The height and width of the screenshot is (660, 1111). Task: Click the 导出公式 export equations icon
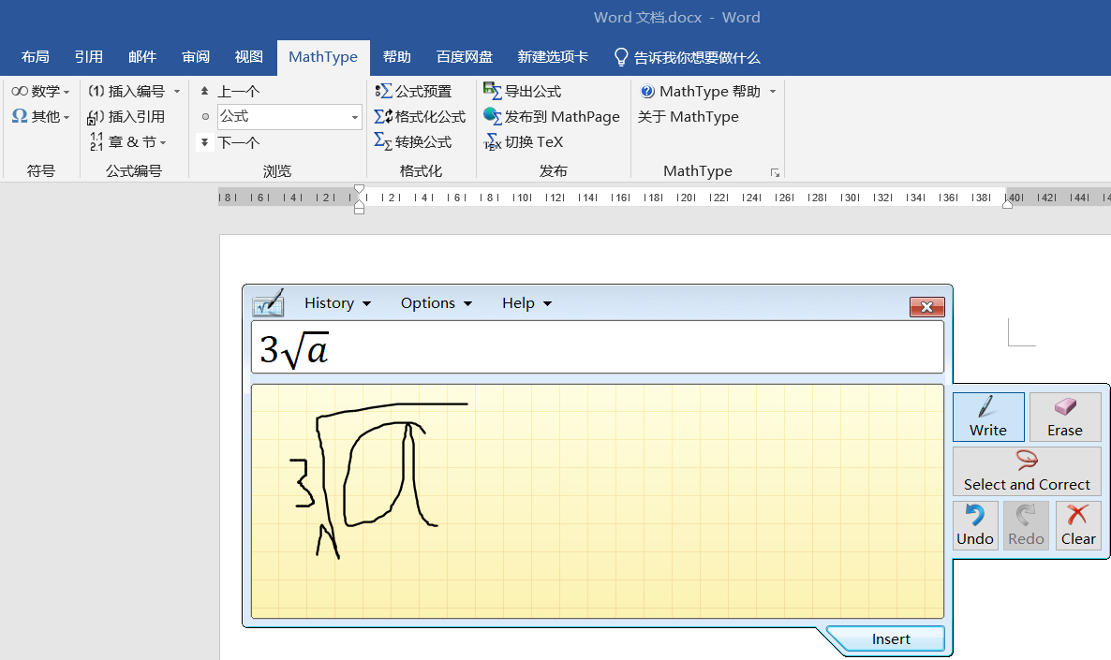click(525, 91)
